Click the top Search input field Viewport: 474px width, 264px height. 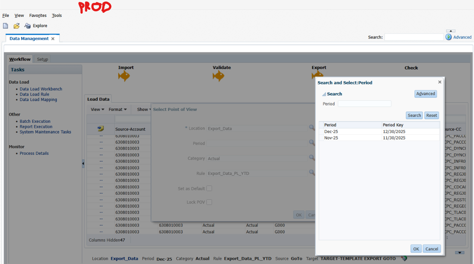click(414, 37)
